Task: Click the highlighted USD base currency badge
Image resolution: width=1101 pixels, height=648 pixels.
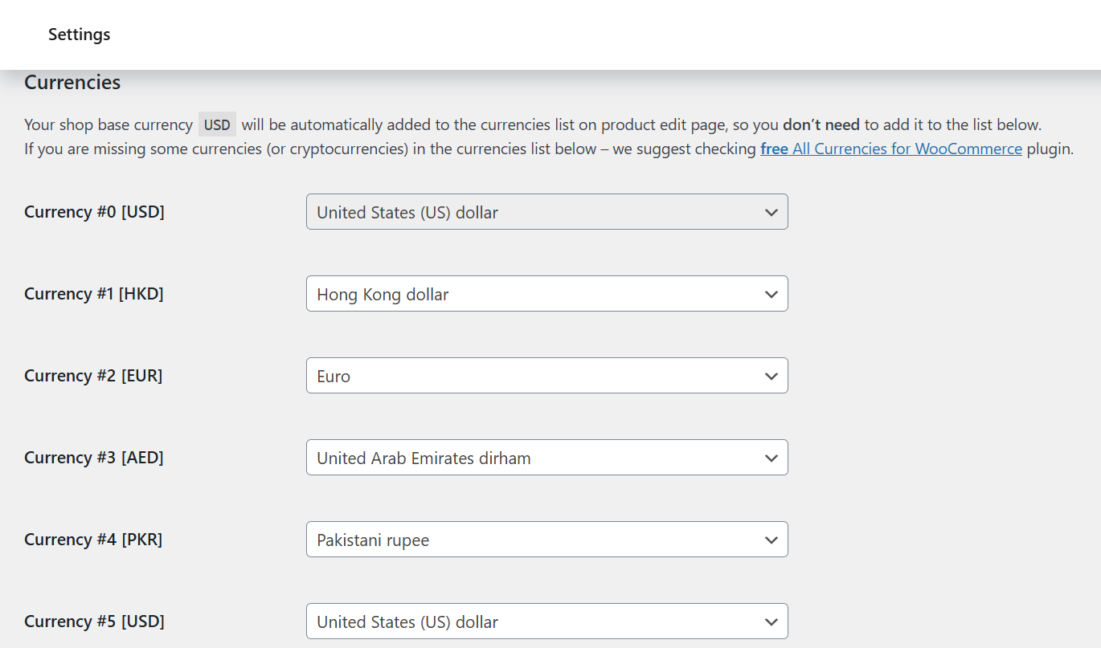Action: pos(216,124)
